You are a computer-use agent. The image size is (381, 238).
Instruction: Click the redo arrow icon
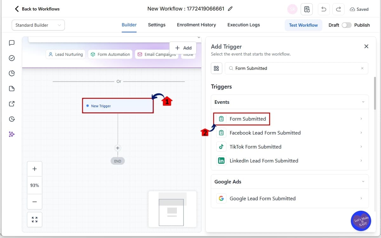click(338, 9)
